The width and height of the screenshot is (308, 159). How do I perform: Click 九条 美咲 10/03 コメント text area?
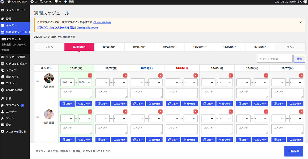147,93
